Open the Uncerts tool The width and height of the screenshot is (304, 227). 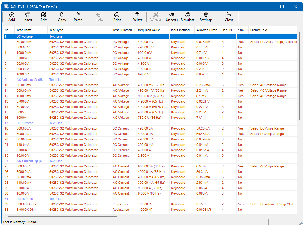[172, 17]
